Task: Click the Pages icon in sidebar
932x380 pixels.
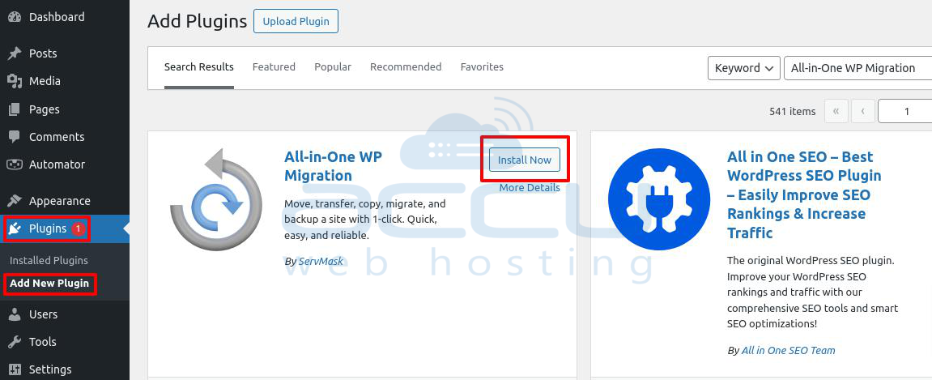Action: 15,109
